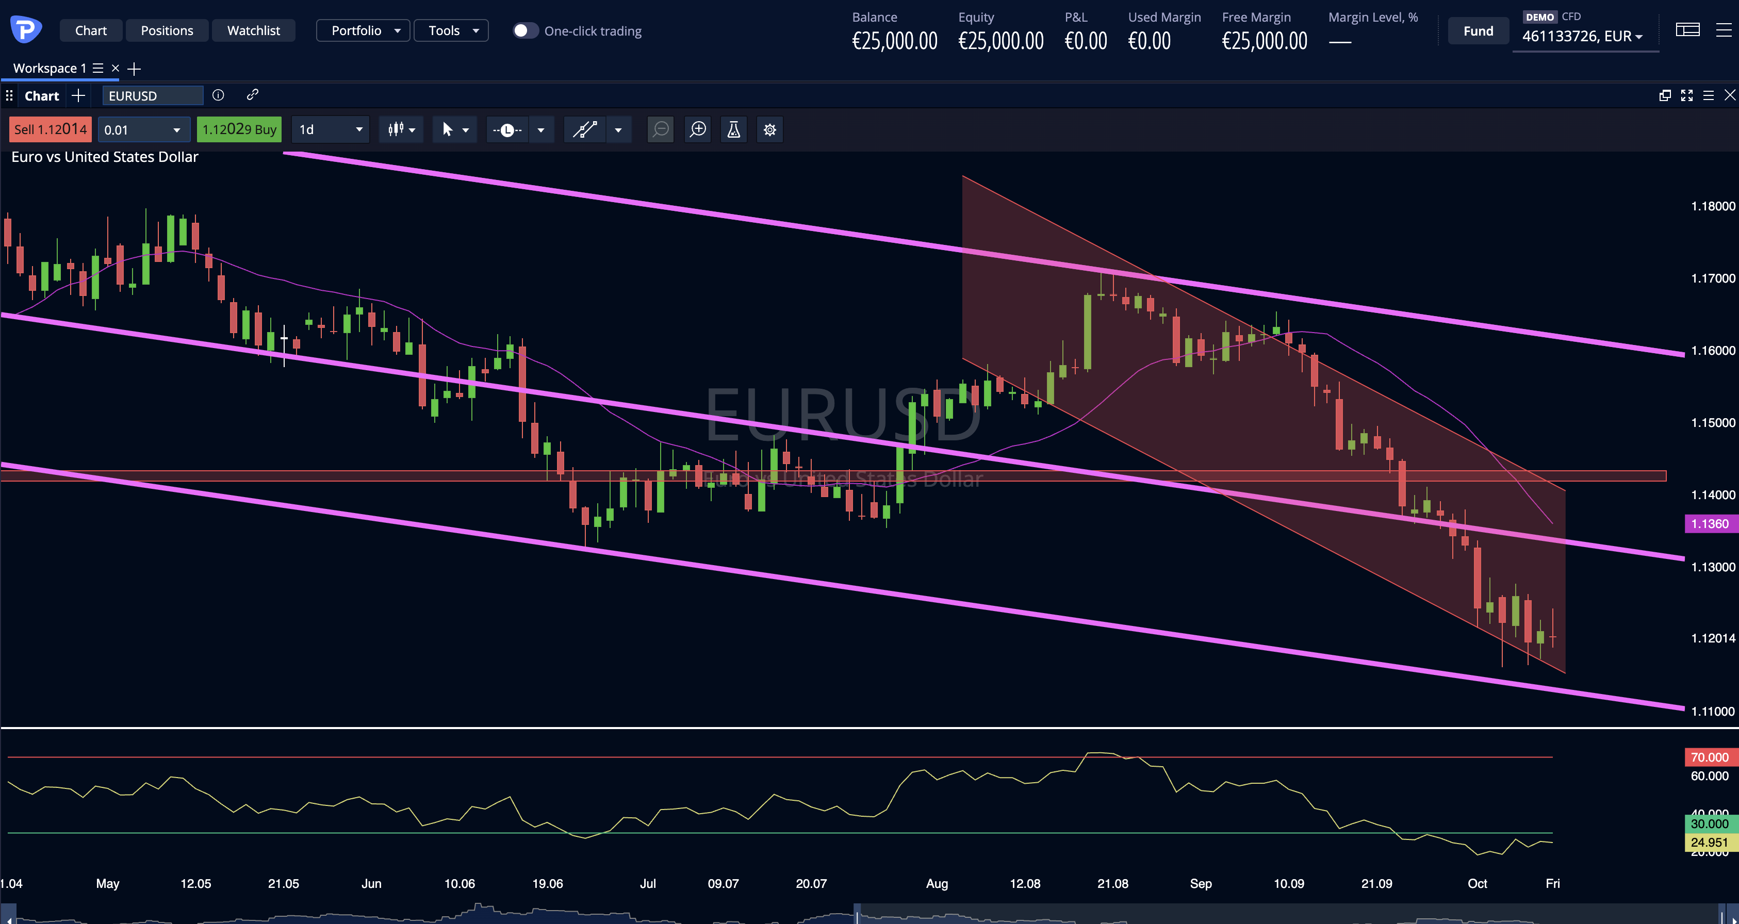Click the RSI 30.000 level label
Image resolution: width=1739 pixels, height=924 pixels.
coord(1711,823)
